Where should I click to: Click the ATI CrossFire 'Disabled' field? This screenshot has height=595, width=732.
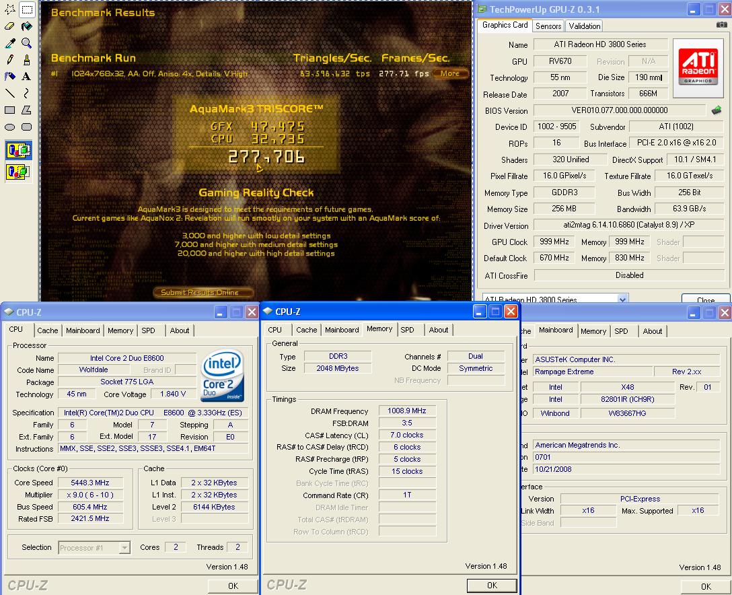click(x=629, y=275)
